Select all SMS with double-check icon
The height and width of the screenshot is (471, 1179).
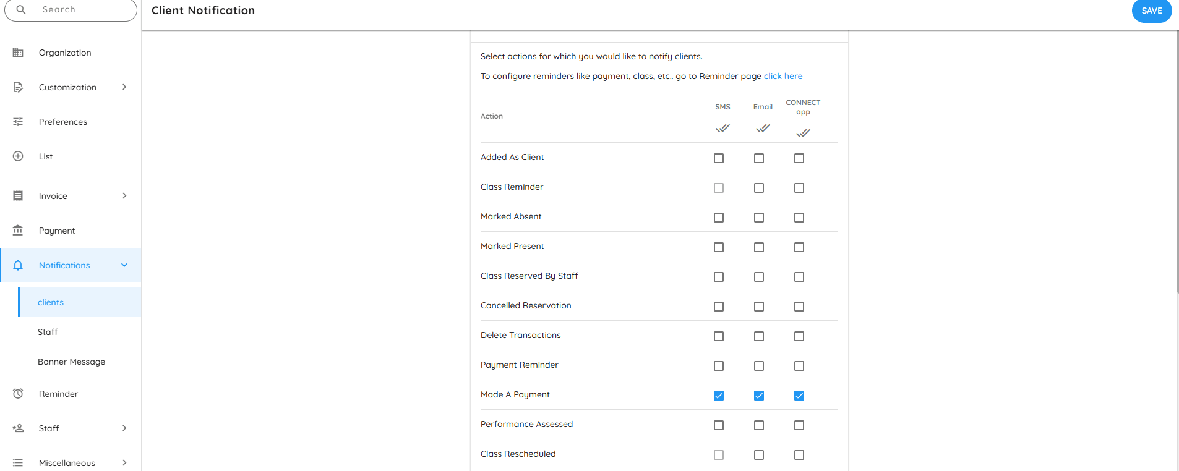(x=722, y=129)
